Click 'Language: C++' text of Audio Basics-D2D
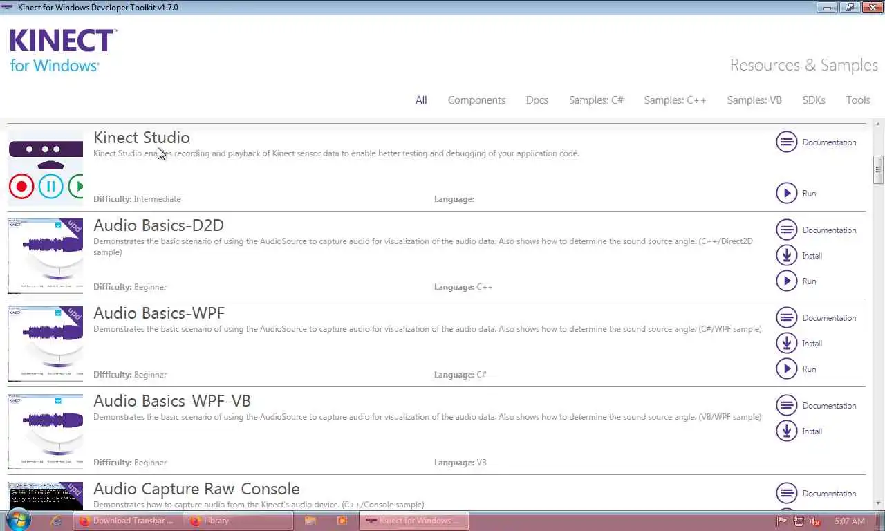The image size is (885, 531). pos(463,287)
